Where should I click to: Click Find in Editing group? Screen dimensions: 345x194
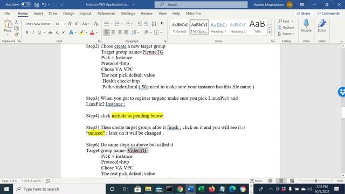(284, 21)
